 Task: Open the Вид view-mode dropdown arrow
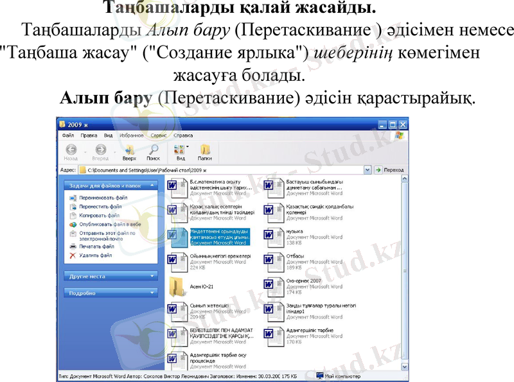pos(186,146)
